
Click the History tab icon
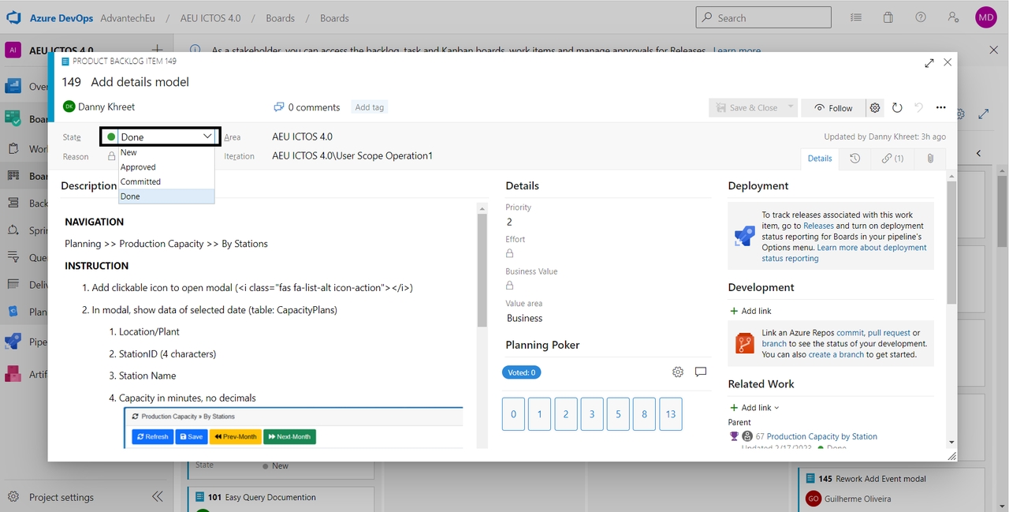[855, 159]
